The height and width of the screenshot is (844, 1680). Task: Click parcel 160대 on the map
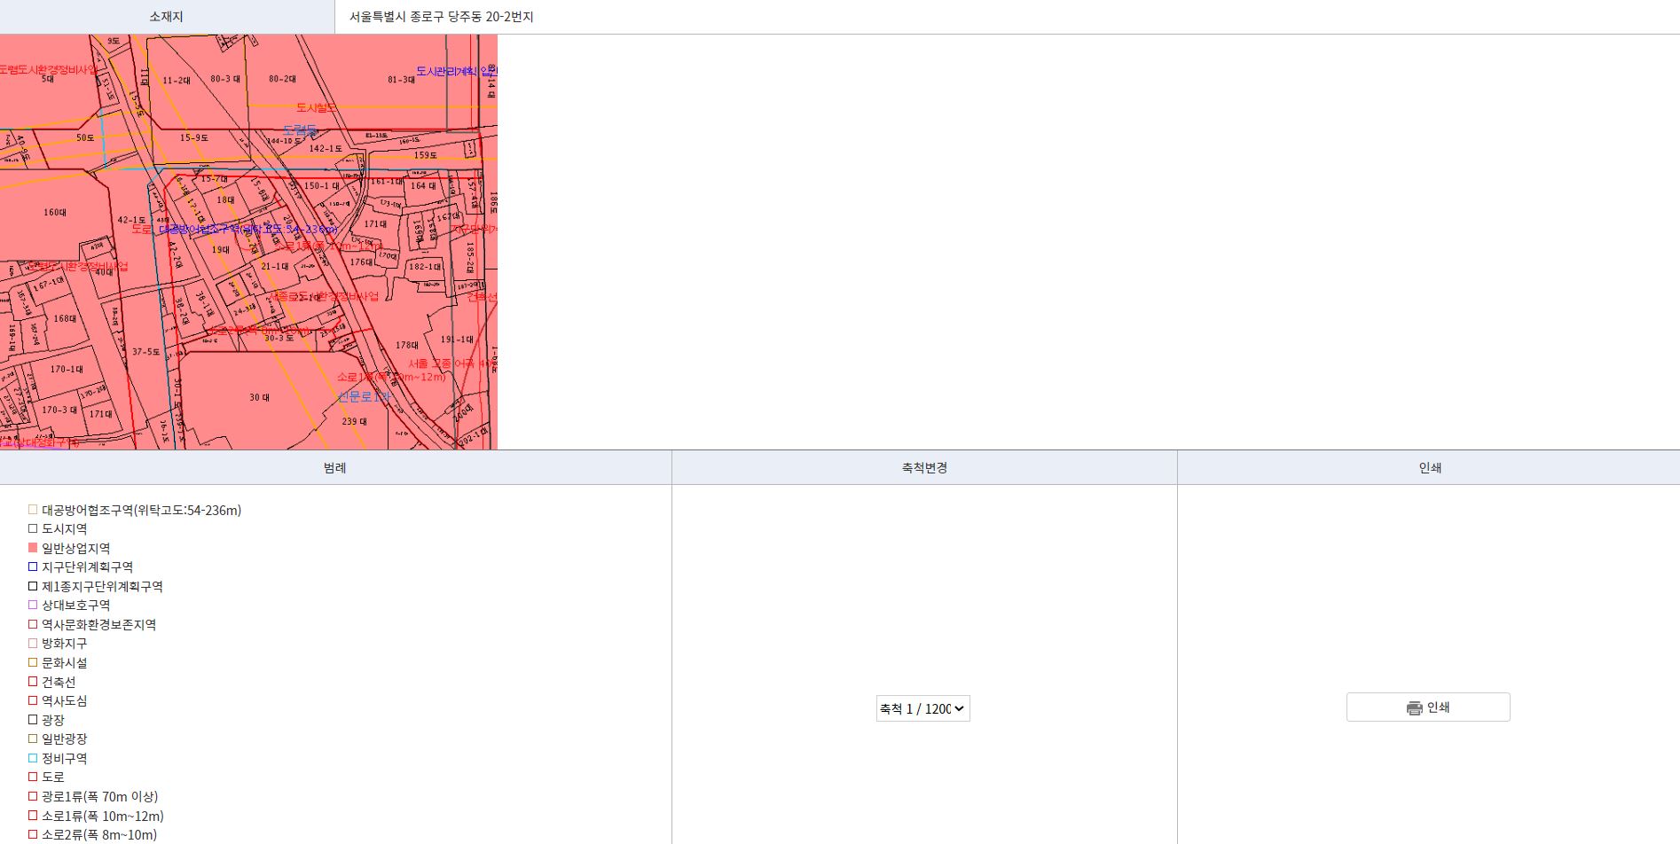click(x=55, y=213)
